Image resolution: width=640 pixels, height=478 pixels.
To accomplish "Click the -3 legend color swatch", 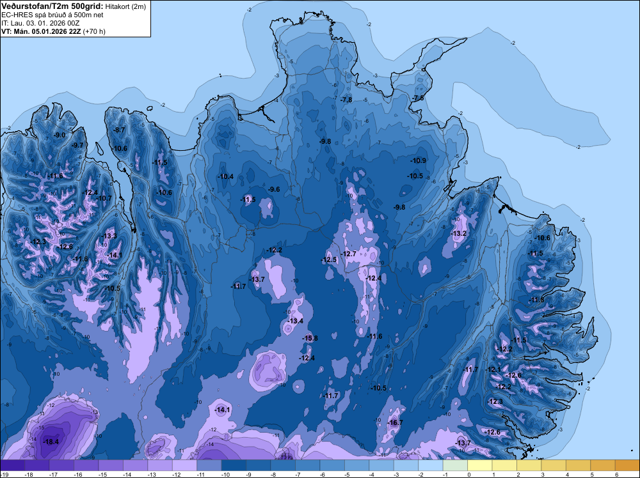I will 406,465.
